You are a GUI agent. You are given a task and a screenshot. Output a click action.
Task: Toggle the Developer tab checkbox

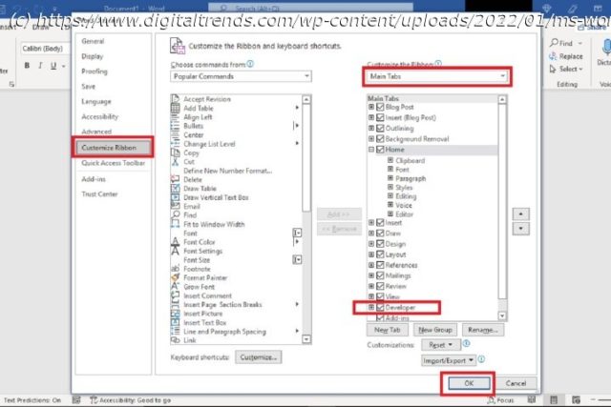(x=380, y=307)
